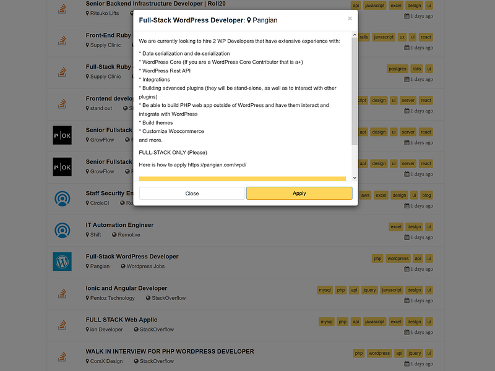The height and width of the screenshot is (371, 495).
Task: Click StackOverflow logo of Front-End Ruby job
Action: [62, 41]
